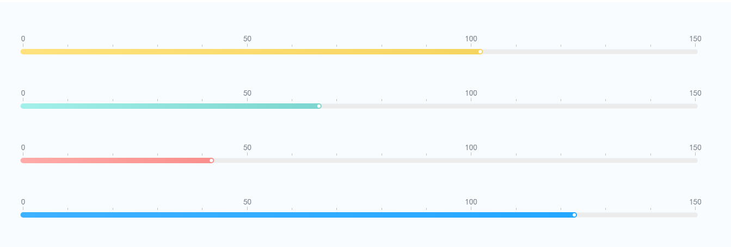Click the yellow slider handle knob
Screen dimensions: 731x247
[x=480, y=52]
